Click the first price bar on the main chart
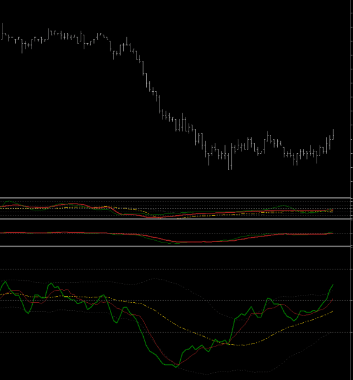This screenshot has height=380, width=353. (2, 31)
